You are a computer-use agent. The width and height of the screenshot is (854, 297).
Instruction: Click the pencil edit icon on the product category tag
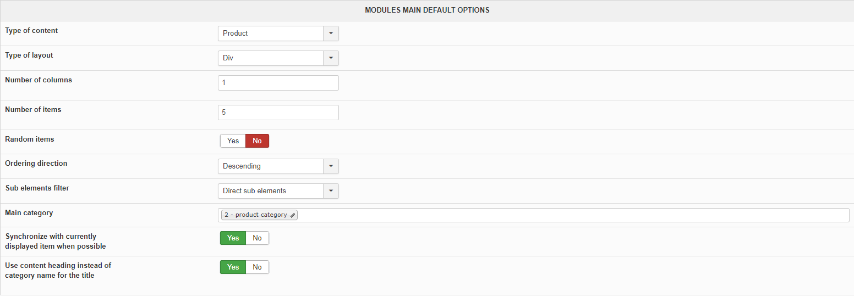293,215
